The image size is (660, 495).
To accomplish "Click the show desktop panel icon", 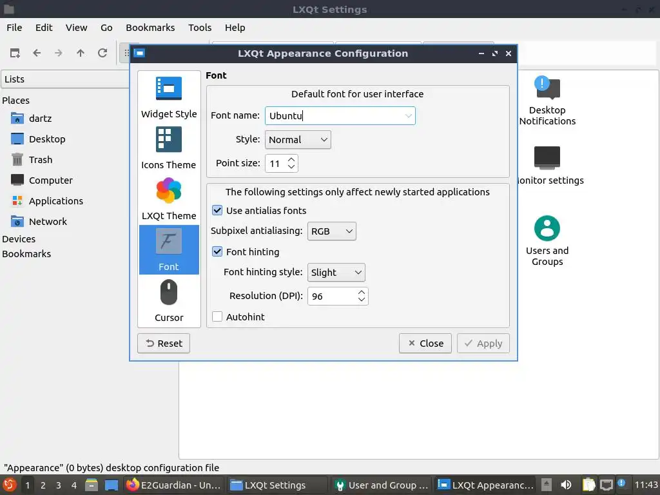I will point(112,485).
